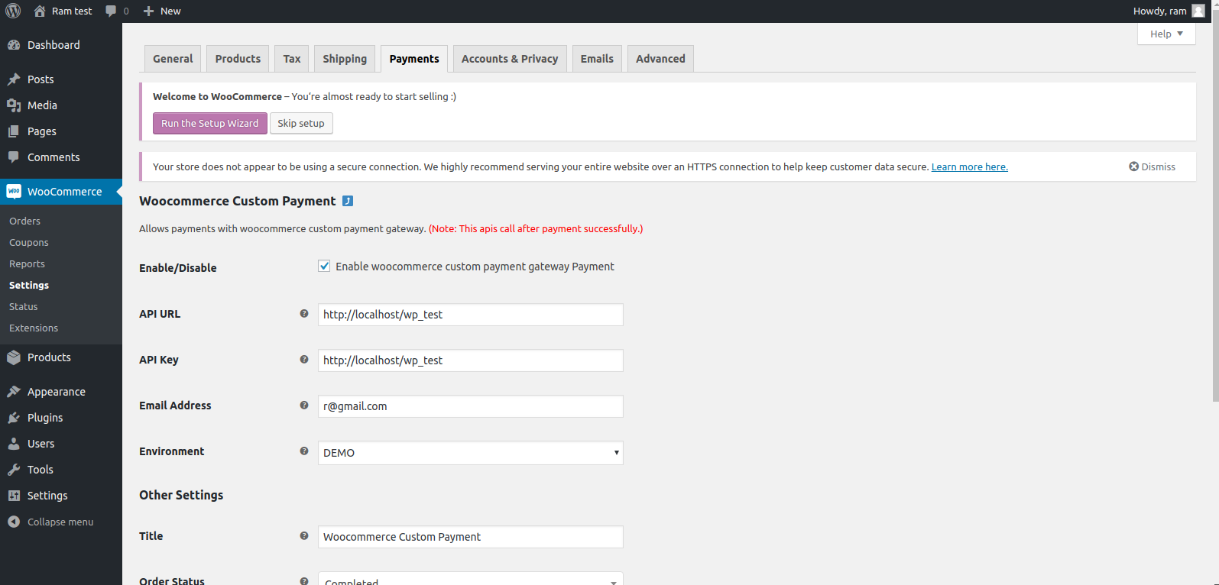Click the Skip setup button
This screenshot has width=1219, height=585.
301,123
